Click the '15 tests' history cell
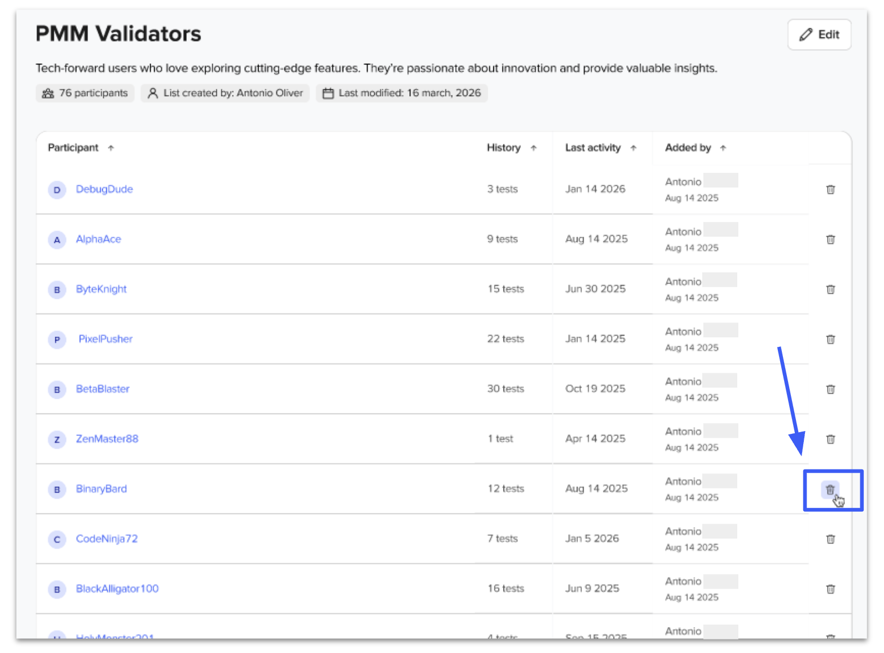Screen dimensions: 884x653 pos(506,289)
